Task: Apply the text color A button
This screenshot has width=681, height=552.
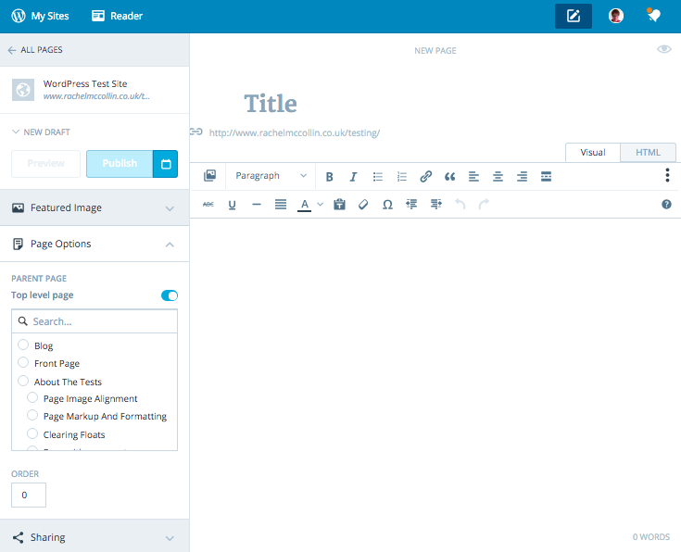Action: coord(305,205)
